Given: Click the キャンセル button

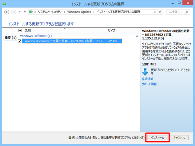Looking at the screenshot, I should point(179,137).
